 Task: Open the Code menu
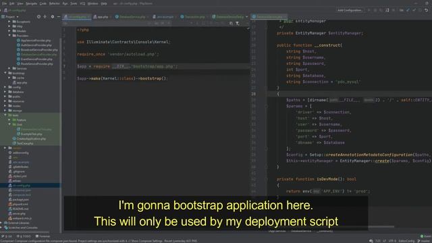(43, 3)
